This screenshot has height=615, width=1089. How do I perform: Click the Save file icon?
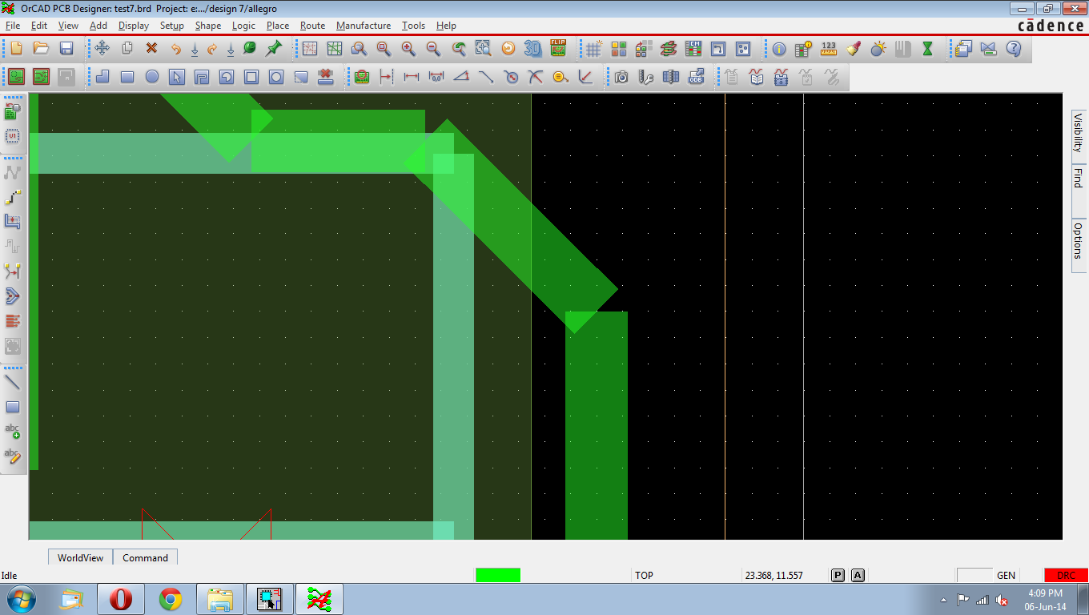(x=66, y=49)
